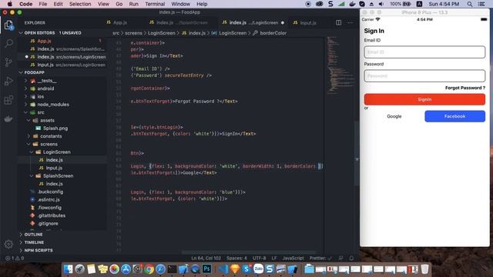
Task: Open the Search view in activity bar
Action: pos(8,43)
